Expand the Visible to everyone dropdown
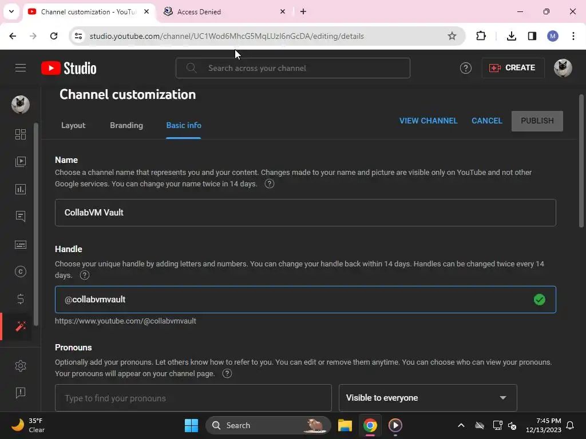 [427, 398]
